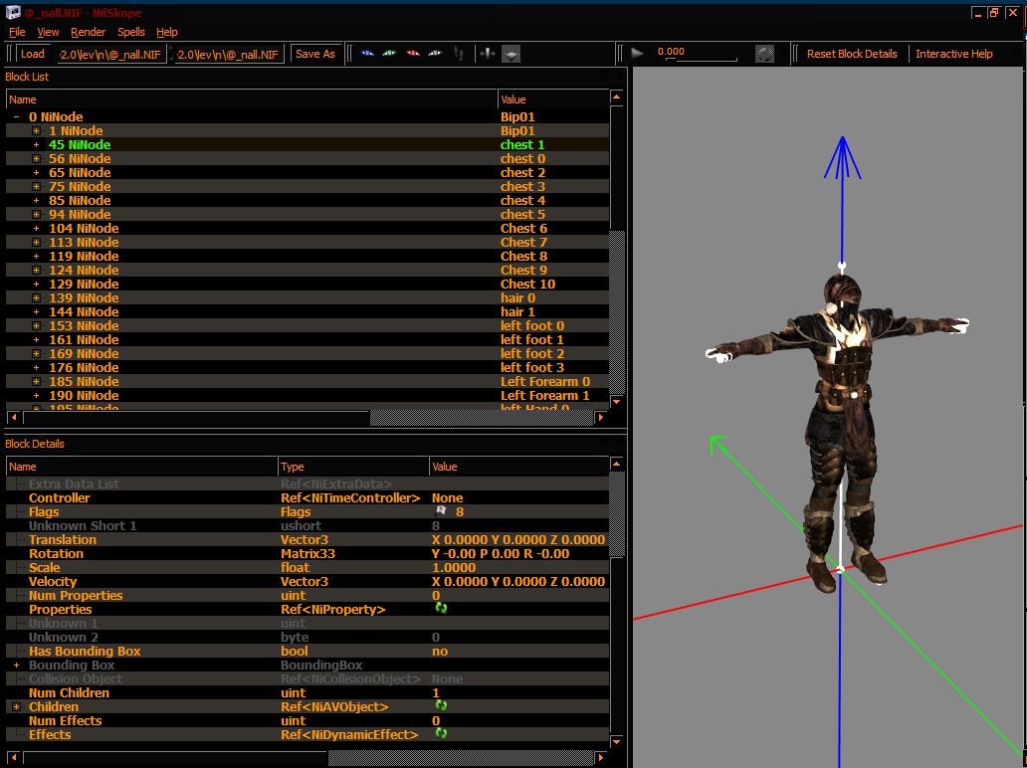This screenshot has height=768, width=1027.
Task: Click refresh icon in Children row
Action: [x=441, y=705]
